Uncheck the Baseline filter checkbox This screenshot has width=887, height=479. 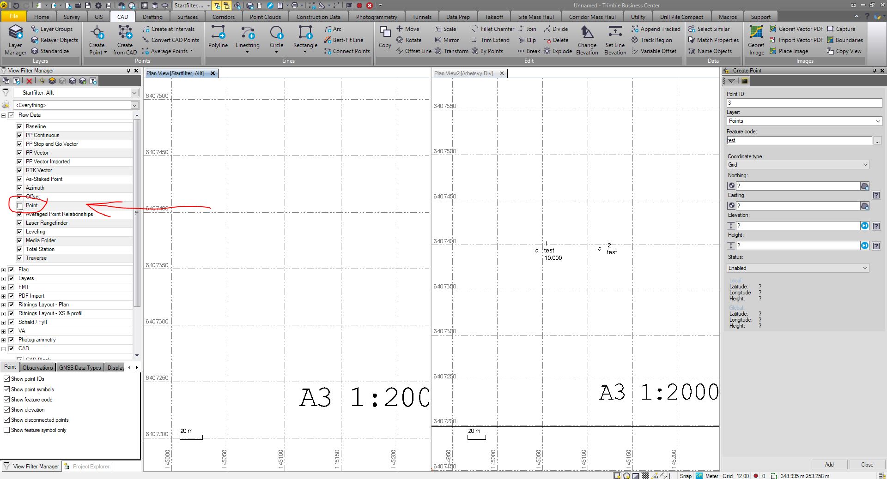[x=19, y=126]
